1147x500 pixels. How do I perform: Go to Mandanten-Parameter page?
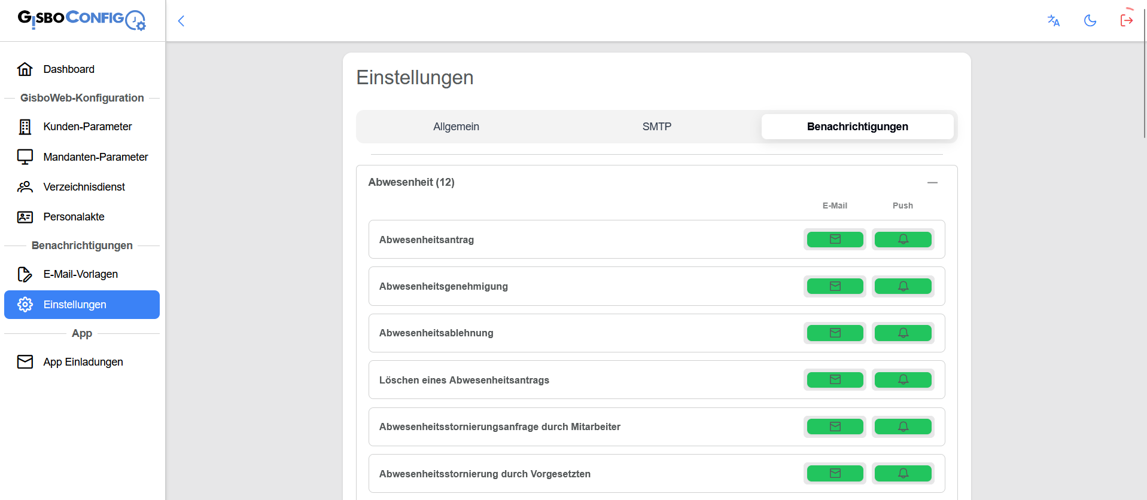click(x=82, y=157)
